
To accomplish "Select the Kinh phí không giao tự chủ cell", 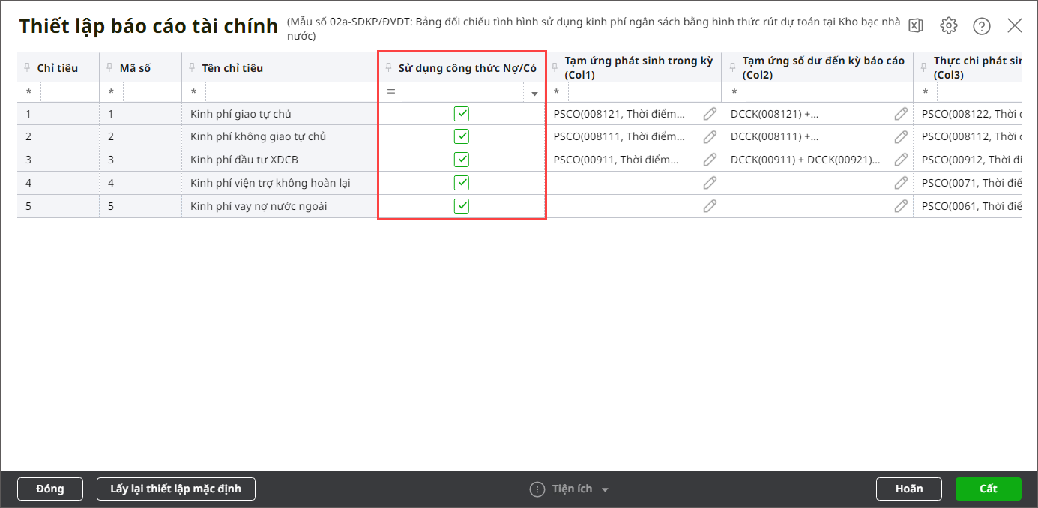I will [x=280, y=136].
